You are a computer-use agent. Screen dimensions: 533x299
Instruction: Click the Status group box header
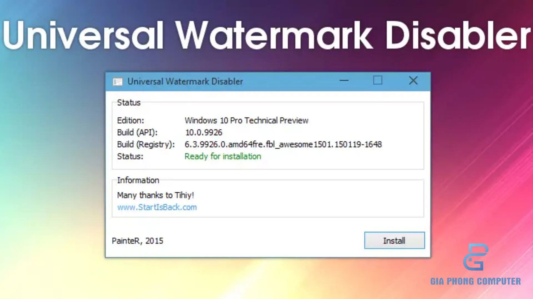[x=129, y=102]
